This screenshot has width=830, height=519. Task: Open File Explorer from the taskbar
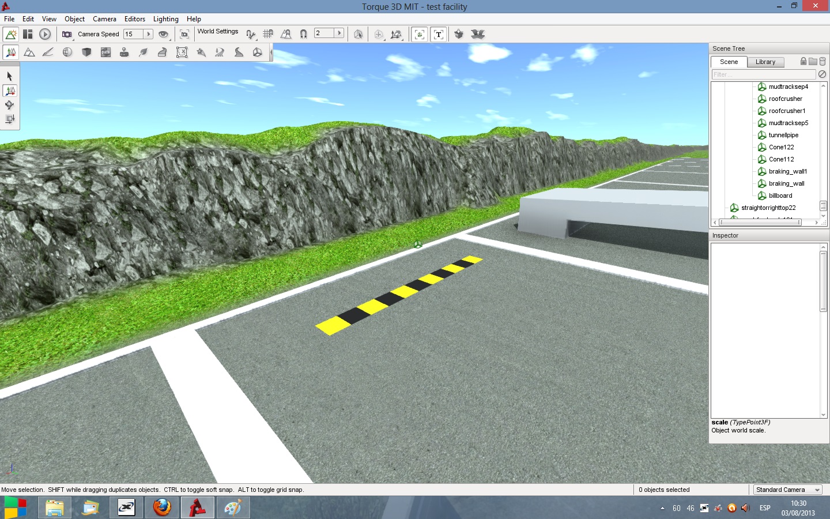[55, 507]
